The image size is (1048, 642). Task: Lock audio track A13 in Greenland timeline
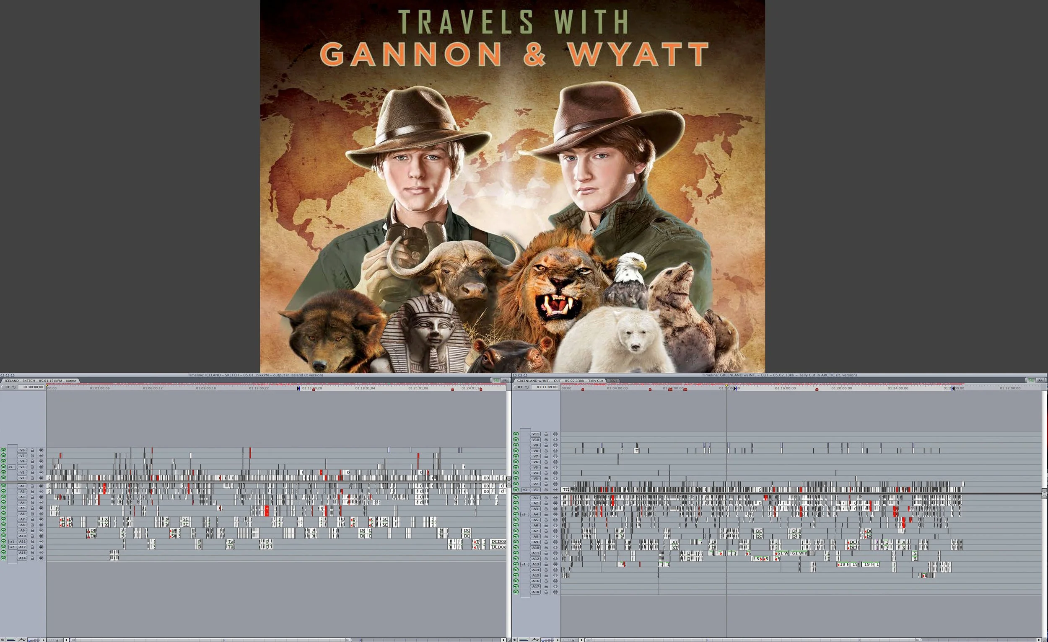point(546,564)
